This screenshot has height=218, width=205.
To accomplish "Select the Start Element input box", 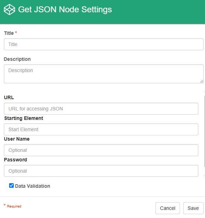I will [x=101, y=129].
